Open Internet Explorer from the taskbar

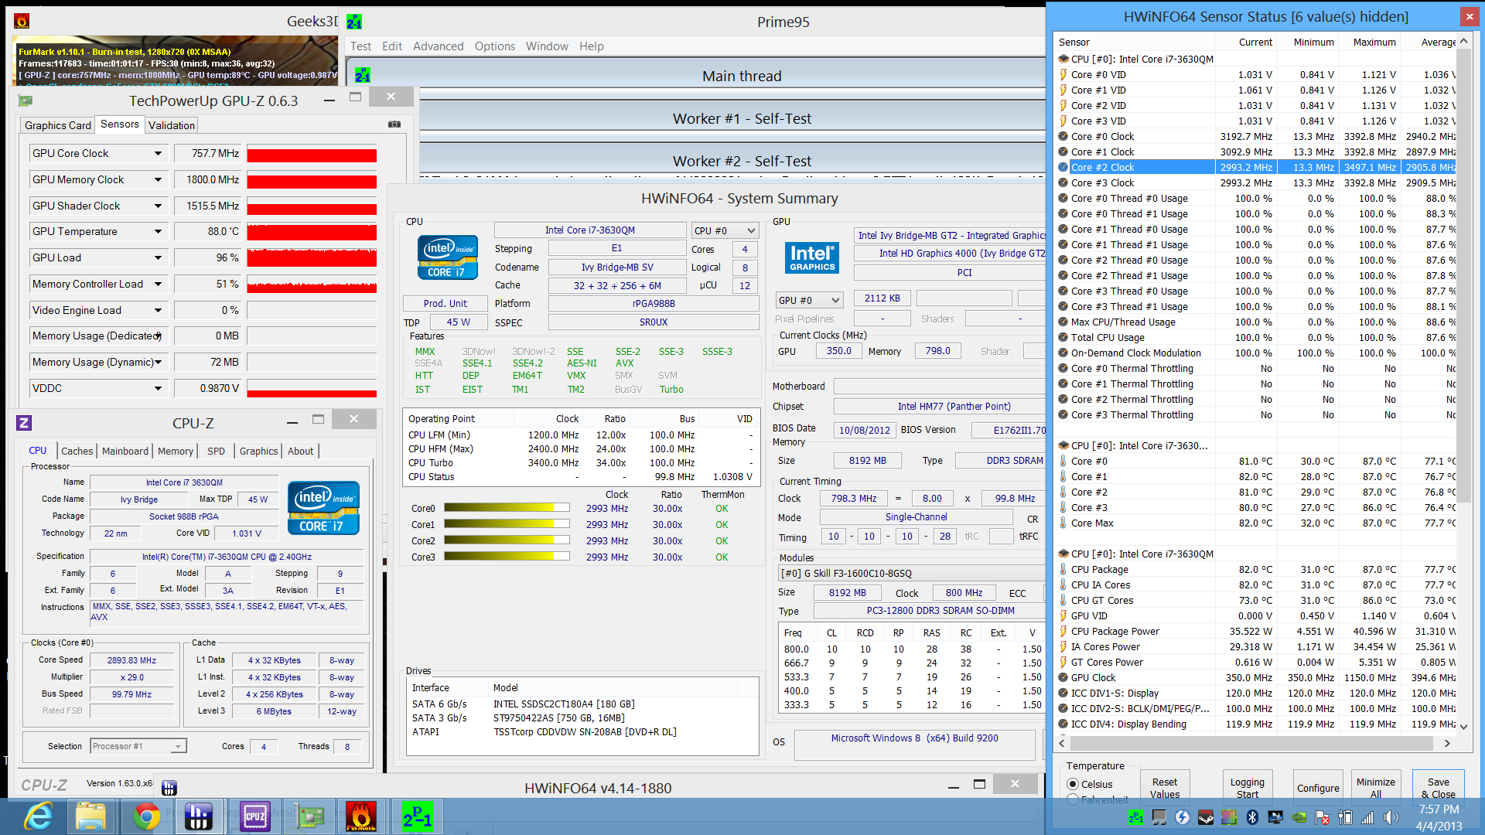coord(39,816)
